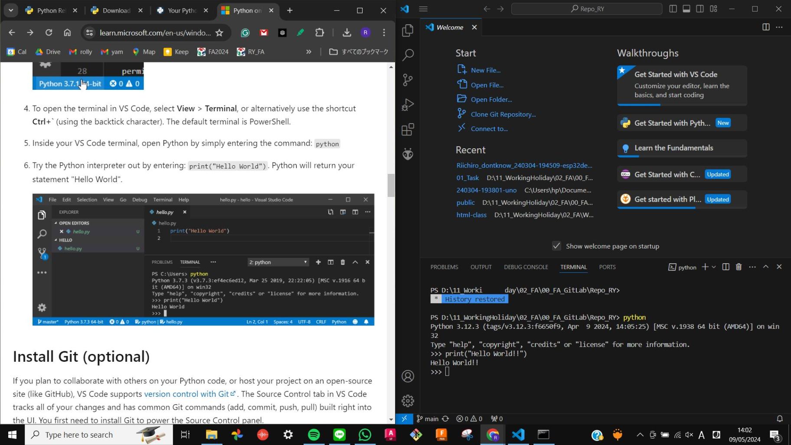Expand hidden bookmarks double chevron
791x445 pixels.
point(308,52)
